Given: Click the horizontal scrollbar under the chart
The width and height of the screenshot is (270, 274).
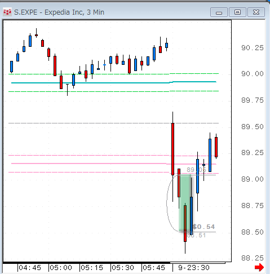Looking at the screenshot, I should coord(197,263).
